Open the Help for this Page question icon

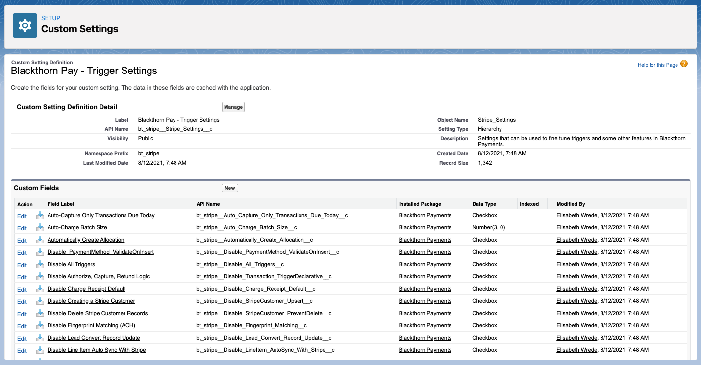tap(684, 64)
